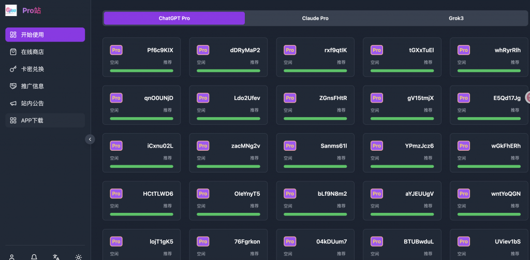The height and width of the screenshot is (260, 530).
Task: Toggle the light/dark theme sun icon
Action: pos(79,257)
